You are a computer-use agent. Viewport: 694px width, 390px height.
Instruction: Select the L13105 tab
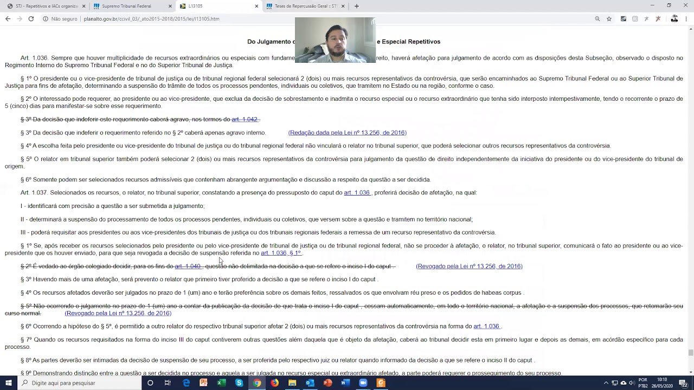click(x=219, y=6)
